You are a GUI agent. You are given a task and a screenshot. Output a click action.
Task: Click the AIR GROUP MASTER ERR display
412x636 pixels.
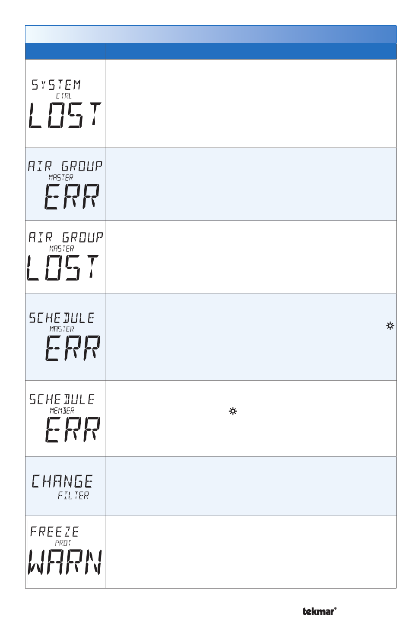coord(65,185)
